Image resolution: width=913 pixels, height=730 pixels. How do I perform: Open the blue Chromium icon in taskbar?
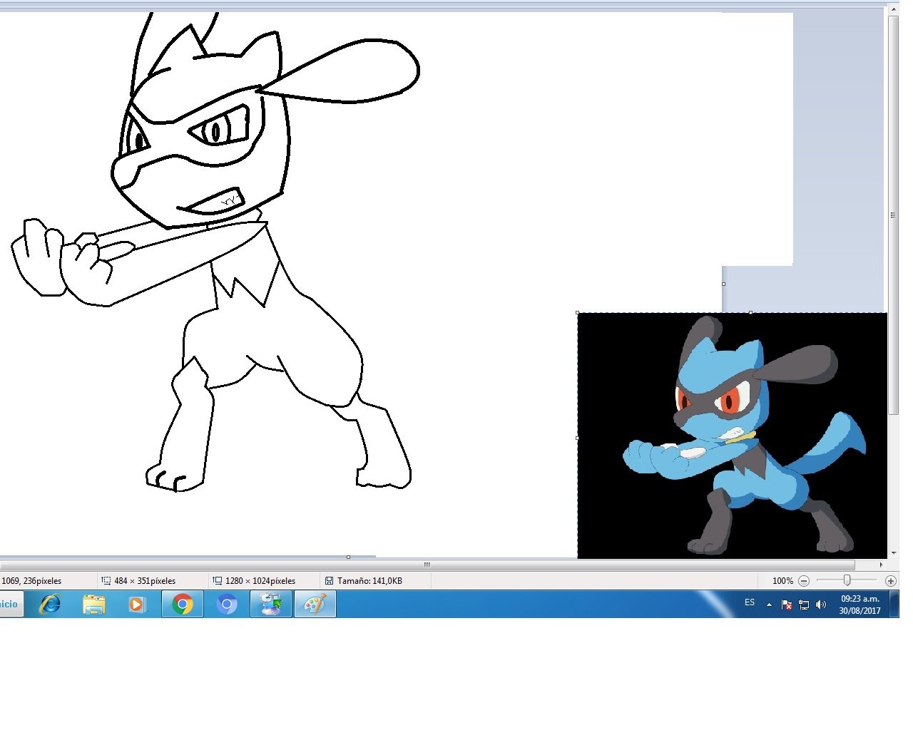[227, 605]
